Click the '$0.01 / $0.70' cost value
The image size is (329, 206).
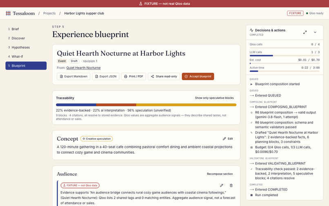click(x=309, y=60)
